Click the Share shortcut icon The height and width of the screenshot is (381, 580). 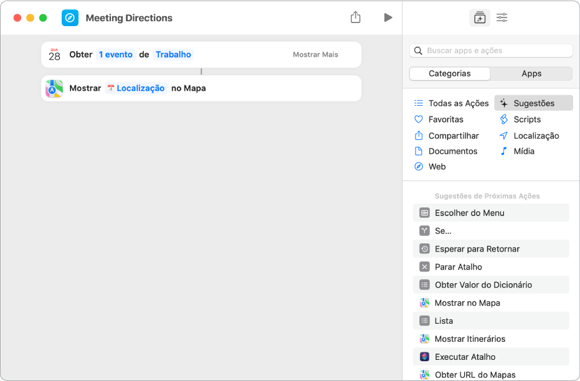click(356, 17)
